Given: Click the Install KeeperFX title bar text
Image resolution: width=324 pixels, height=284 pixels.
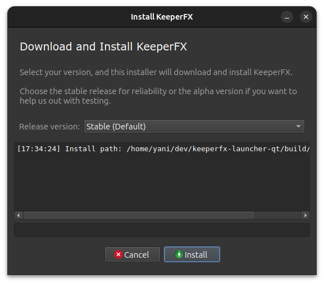Looking at the screenshot, I should pos(162,17).
